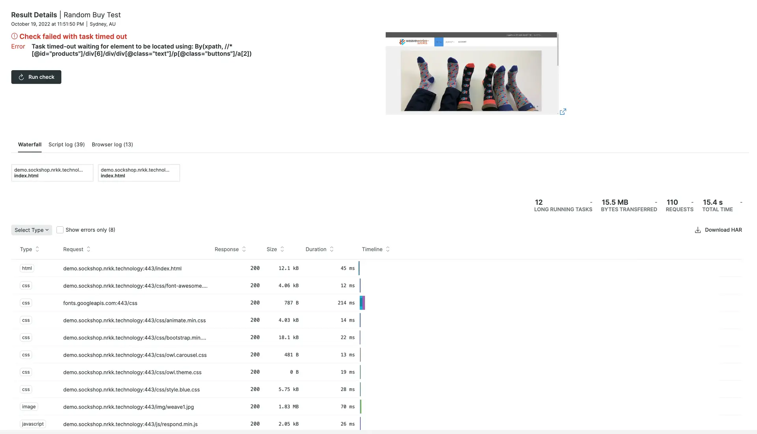The height and width of the screenshot is (434, 757).
Task: Sort by Type column arrows
Action: [x=37, y=249]
